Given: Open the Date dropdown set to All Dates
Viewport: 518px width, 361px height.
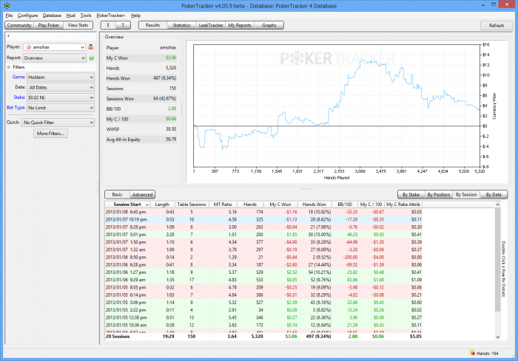Looking at the screenshot, I should [x=61, y=87].
